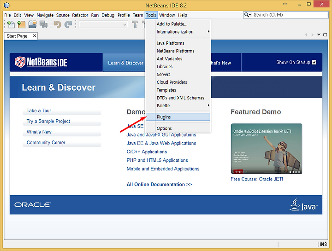Screen dimensions: 332x251
Task: Open All Online Documentation link
Action: coord(159,184)
